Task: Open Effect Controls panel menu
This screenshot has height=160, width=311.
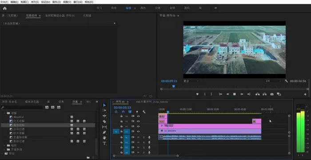Action: click(40, 16)
